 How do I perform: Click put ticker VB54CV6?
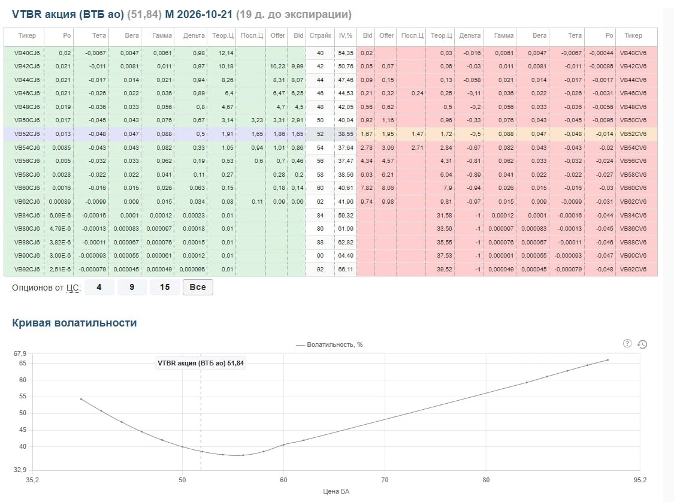click(633, 147)
